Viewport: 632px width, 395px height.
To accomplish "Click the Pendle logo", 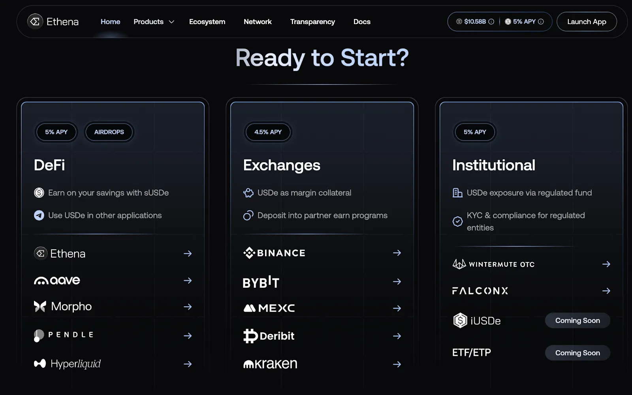I will pos(64,335).
